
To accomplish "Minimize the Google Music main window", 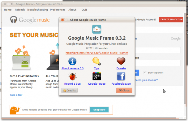I will coord(8,4).
